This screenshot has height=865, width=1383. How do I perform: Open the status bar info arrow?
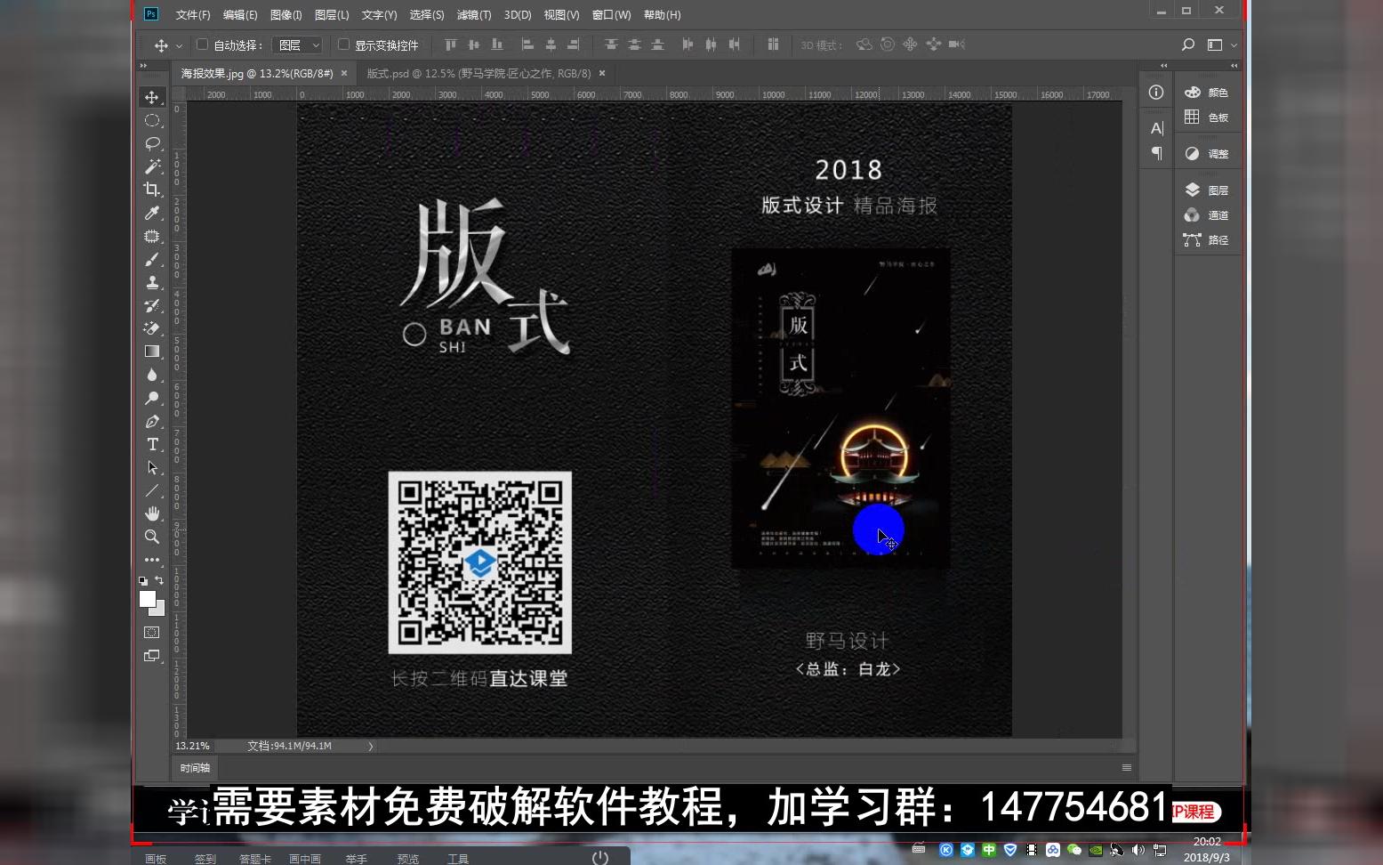coord(371,747)
